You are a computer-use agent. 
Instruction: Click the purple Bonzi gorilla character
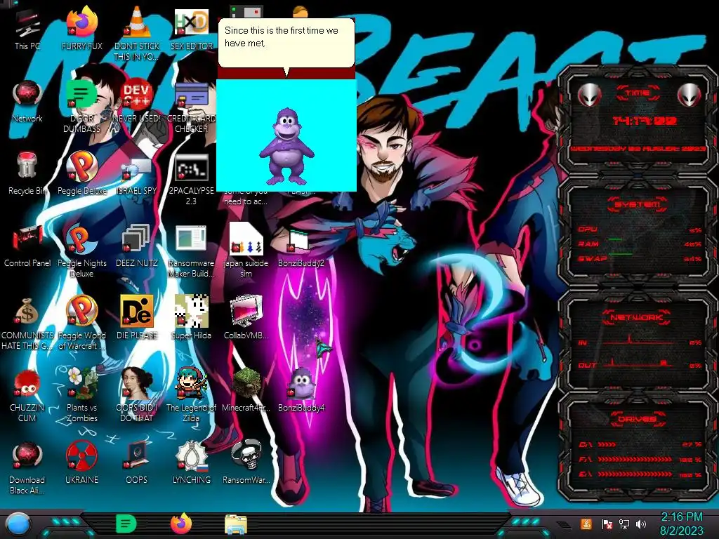[287, 146]
